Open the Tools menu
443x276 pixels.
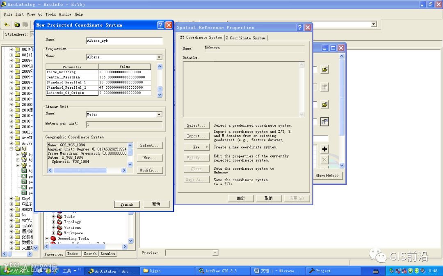(x=50, y=14)
